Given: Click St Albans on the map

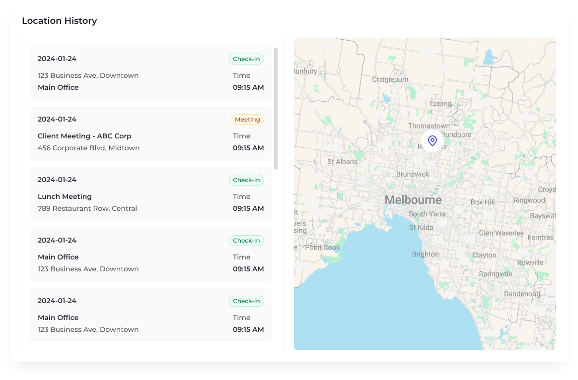Looking at the screenshot, I should [343, 162].
